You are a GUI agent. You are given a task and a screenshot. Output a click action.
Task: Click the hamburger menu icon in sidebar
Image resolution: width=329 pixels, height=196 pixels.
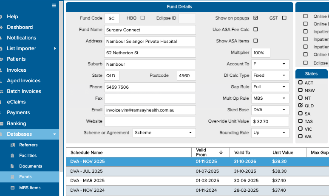pyautogui.click(x=54, y=6)
